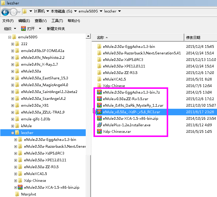The height and width of the screenshot is (197, 217).
Task: Open the 查看(V) menu
Action: point(40,21)
